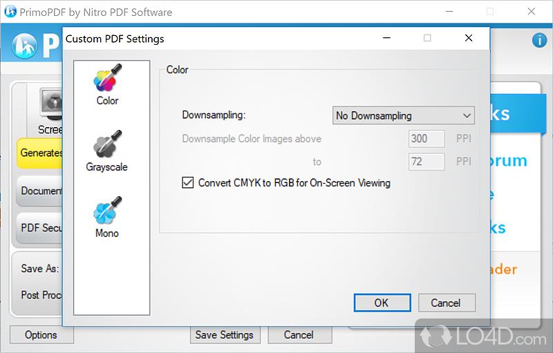553x353 pixels.
Task: Click Cancel in Custom PDF Settings dialog
Action: [x=447, y=303]
